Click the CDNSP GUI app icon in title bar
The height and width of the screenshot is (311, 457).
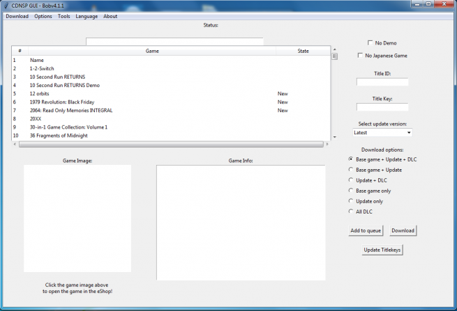pyautogui.click(x=6, y=6)
